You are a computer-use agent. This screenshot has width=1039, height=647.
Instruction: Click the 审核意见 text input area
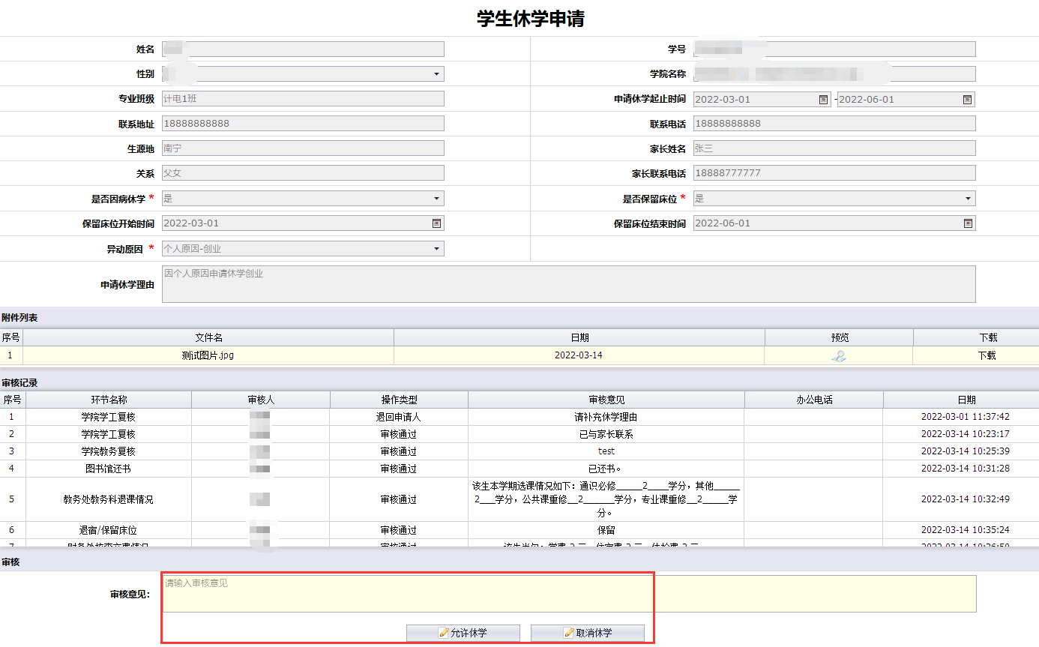pyautogui.click(x=568, y=594)
